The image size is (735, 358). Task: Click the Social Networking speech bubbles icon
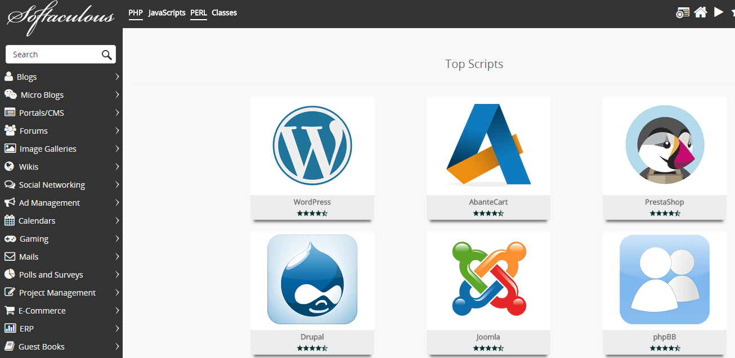[x=10, y=184]
